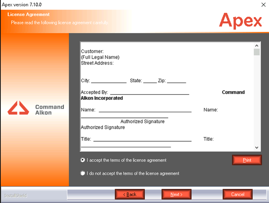Image resolution: width=269 pixels, height=203 pixels.
Task: Click 'Apex version 7.10.0' window title
Action: pyautogui.click(x=22, y=5)
